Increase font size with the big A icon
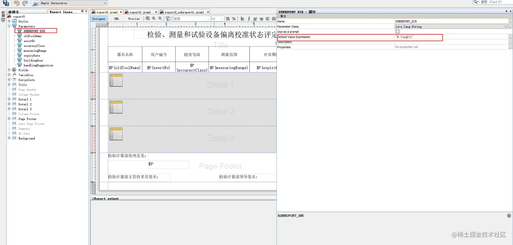The width and height of the screenshot is (513, 245). pos(228,19)
